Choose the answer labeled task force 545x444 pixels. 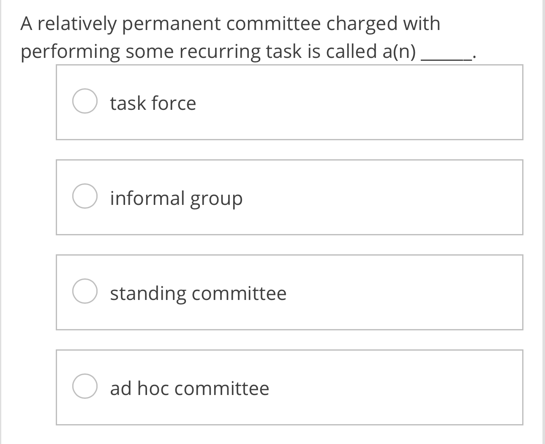coord(153,102)
